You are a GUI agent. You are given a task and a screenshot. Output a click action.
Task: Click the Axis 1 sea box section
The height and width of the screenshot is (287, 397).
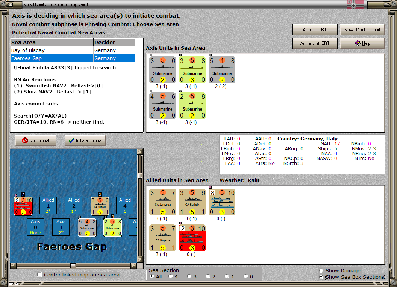[61, 227]
